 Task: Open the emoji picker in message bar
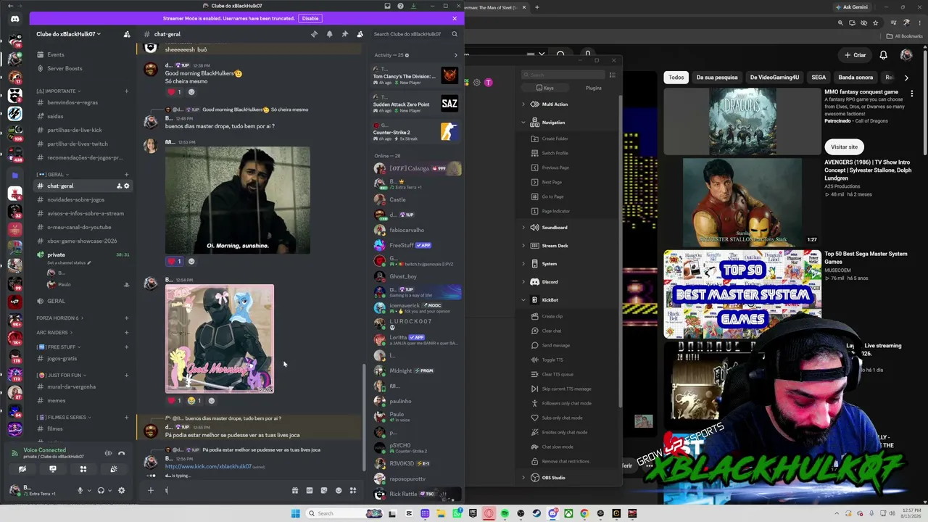click(339, 490)
